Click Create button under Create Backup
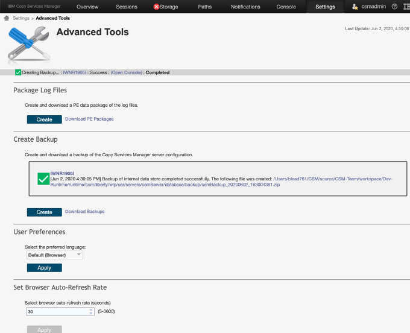This screenshot has height=333, width=410. [45, 212]
